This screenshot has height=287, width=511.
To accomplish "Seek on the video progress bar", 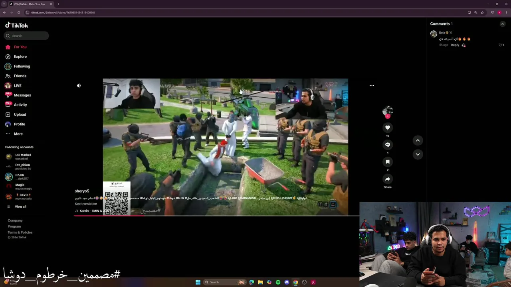I will 216,216.
